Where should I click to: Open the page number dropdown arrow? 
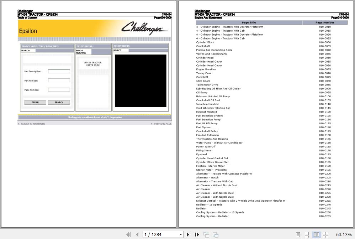pos(180,234)
